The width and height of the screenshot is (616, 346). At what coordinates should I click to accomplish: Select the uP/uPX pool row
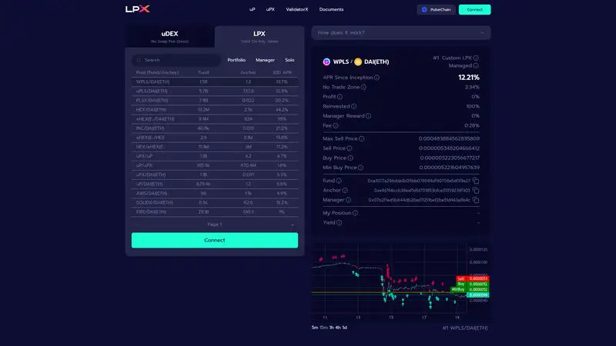pyautogui.click(x=215, y=165)
